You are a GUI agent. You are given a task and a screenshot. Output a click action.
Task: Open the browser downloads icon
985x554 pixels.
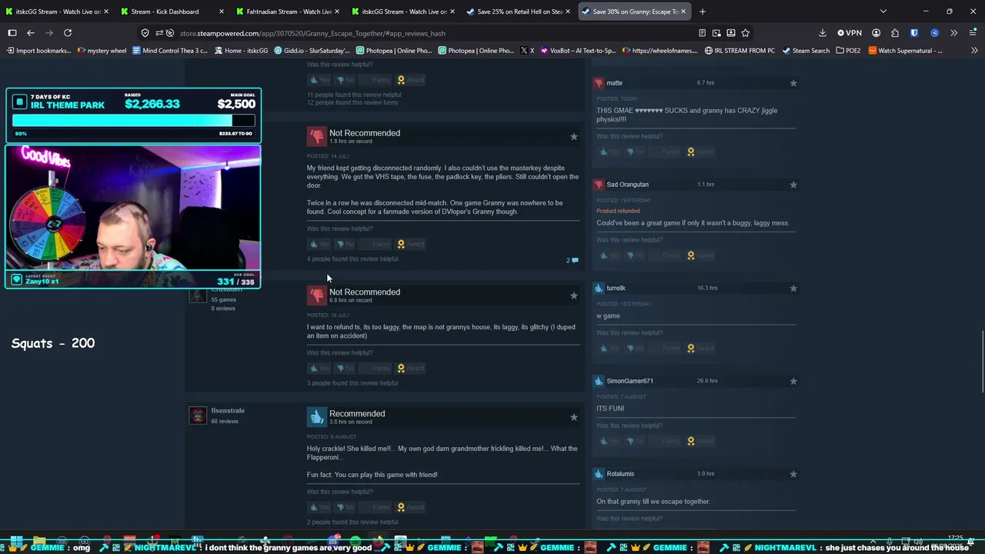823,33
